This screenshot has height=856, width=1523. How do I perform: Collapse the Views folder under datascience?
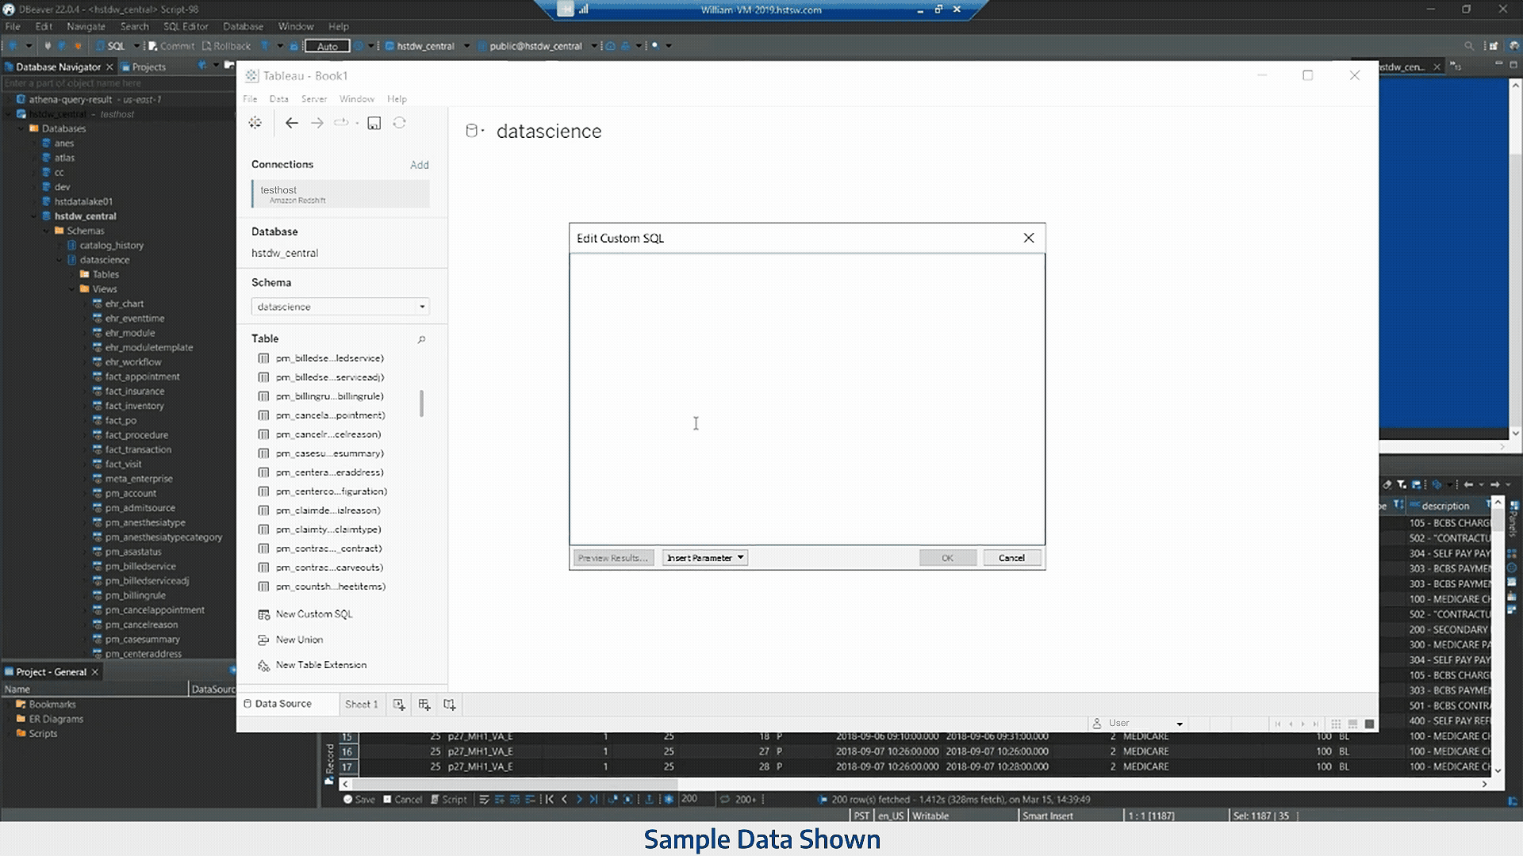click(73, 289)
